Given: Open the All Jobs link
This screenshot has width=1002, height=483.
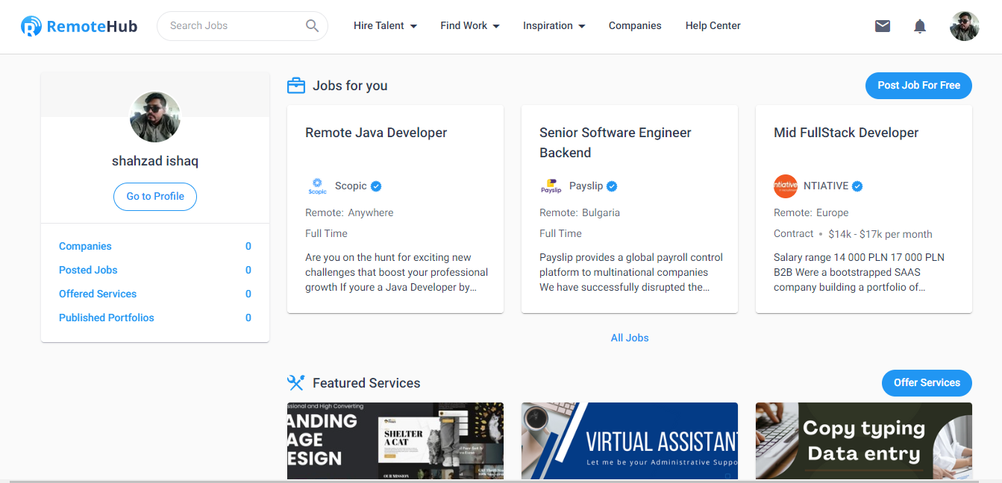Looking at the screenshot, I should [630, 338].
